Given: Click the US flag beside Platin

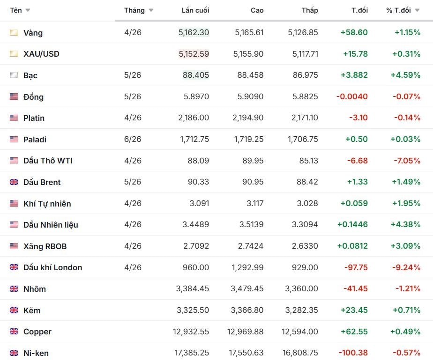Looking at the screenshot, I should pos(14,118).
